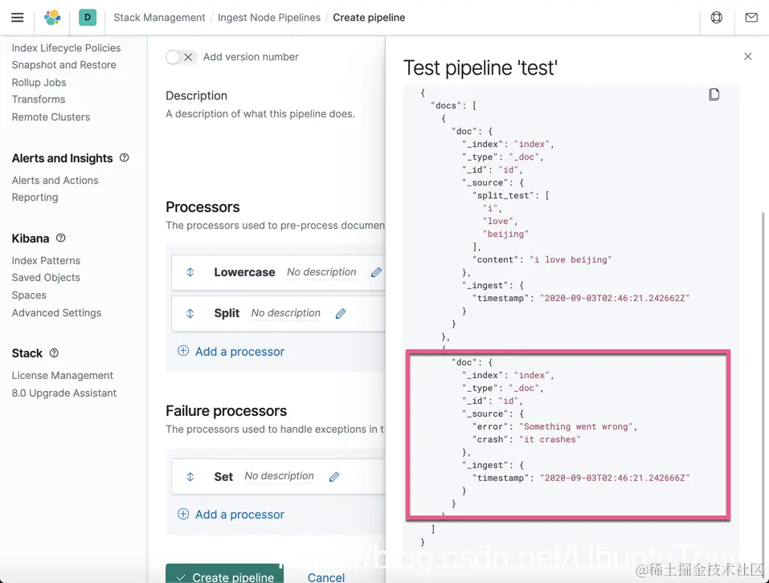Click move handle of Split processor

[x=190, y=313]
